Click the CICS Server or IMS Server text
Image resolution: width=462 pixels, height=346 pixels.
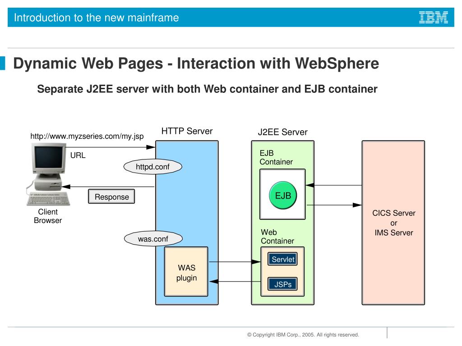click(393, 223)
